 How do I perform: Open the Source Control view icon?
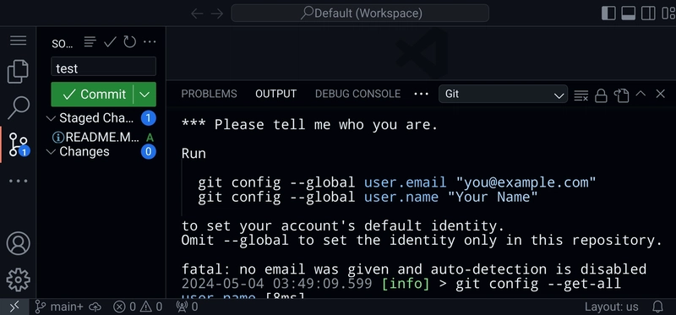(x=18, y=144)
